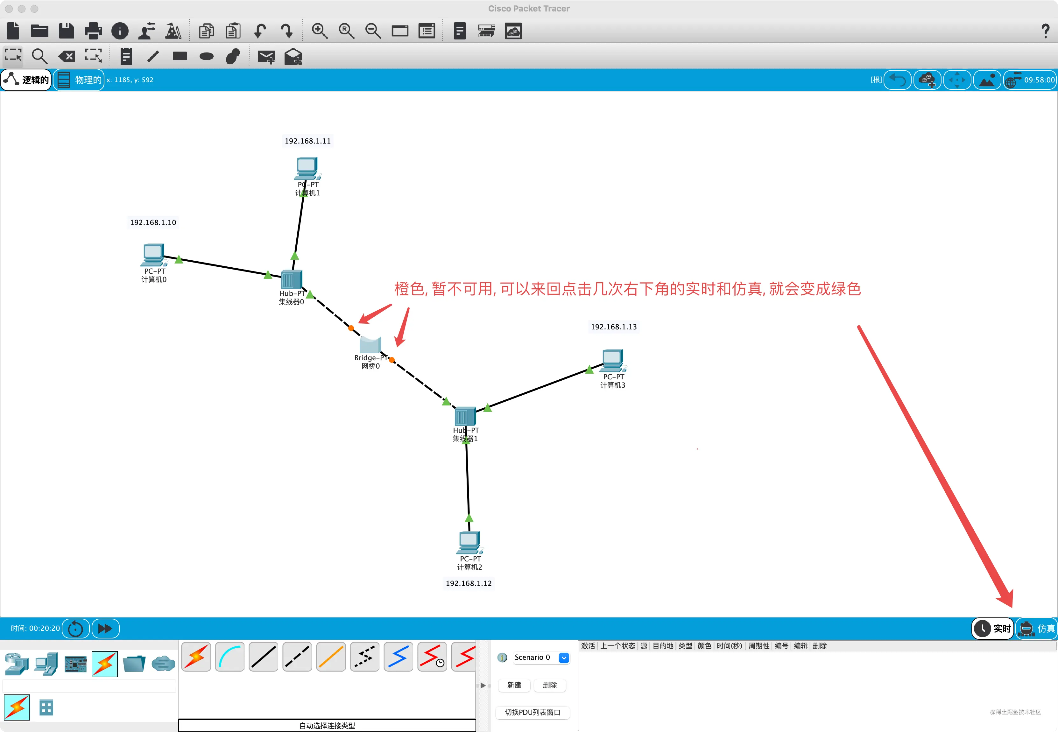Add a simple PDU envelope

click(266, 56)
